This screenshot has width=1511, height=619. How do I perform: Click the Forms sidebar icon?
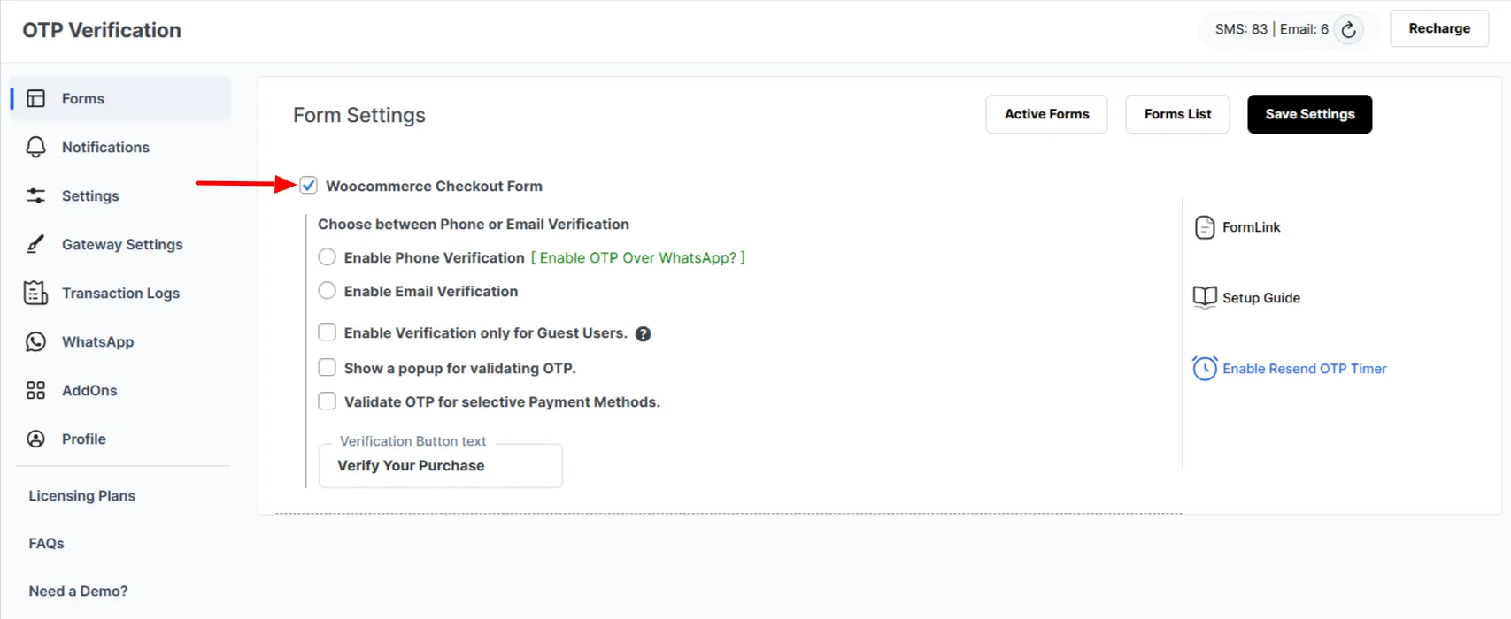35,98
